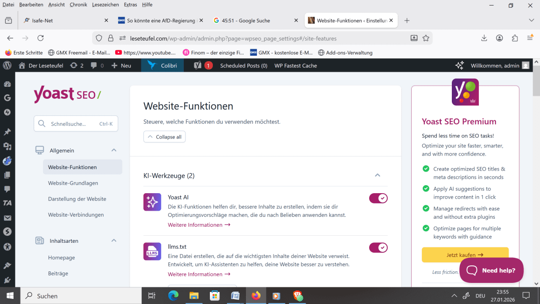The height and width of the screenshot is (304, 540).
Task: Open Firefox application hamburger menu
Action: (x=530, y=38)
